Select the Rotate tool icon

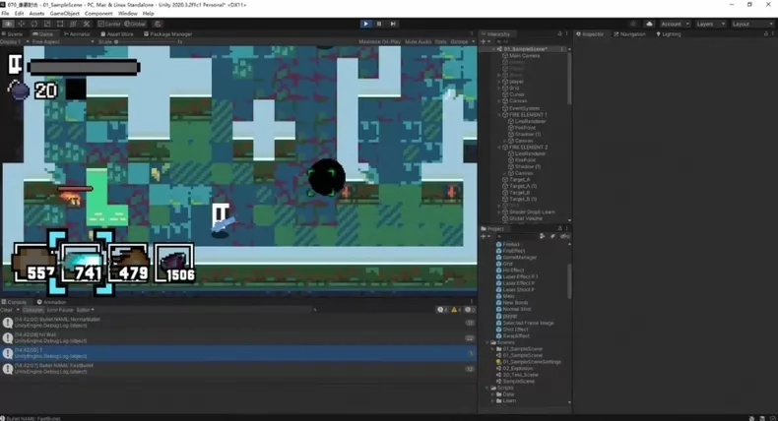(x=34, y=24)
